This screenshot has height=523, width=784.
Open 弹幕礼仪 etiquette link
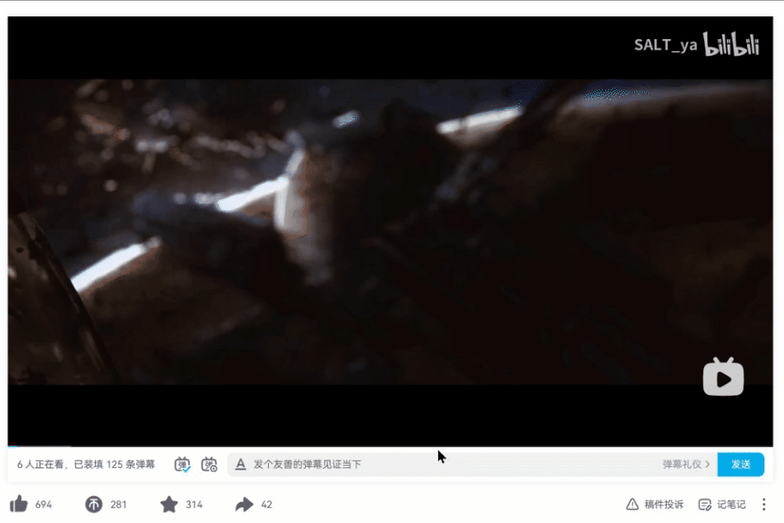686,464
